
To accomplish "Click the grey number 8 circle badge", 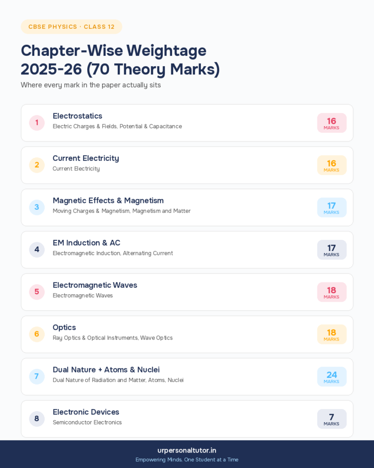I will pos(37,419).
